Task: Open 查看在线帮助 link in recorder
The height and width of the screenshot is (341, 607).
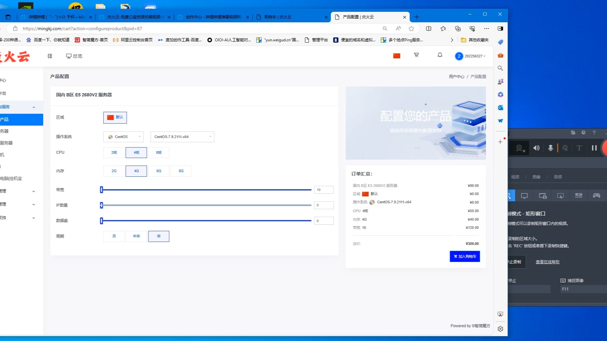Action: (547, 262)
